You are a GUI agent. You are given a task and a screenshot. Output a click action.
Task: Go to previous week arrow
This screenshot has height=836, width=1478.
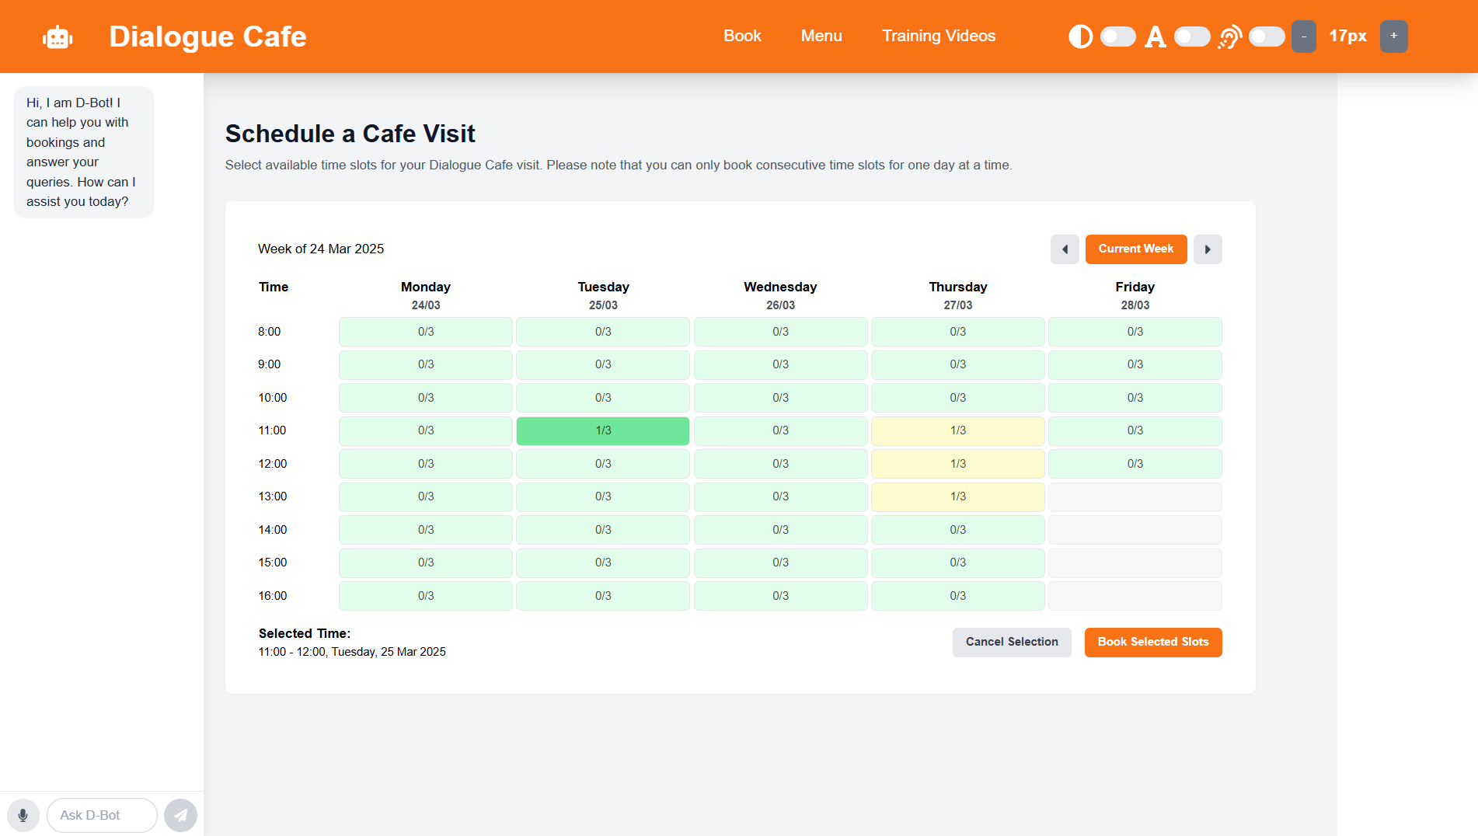click(x=1065, y=249)
